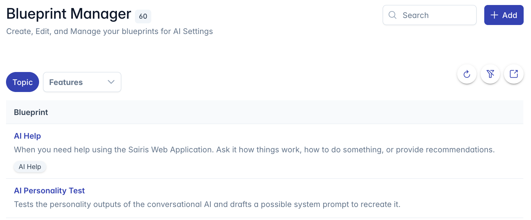Image resolution: width=531 pixels, height=220 pixels.
Task: Select the AI Help tag chip
Action: point(30,167)
